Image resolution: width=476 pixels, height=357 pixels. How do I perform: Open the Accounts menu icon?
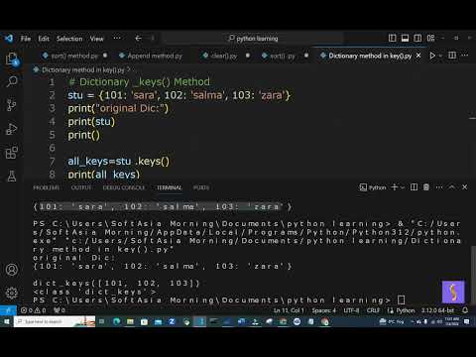pyautogui.click(x=12, y=270)
